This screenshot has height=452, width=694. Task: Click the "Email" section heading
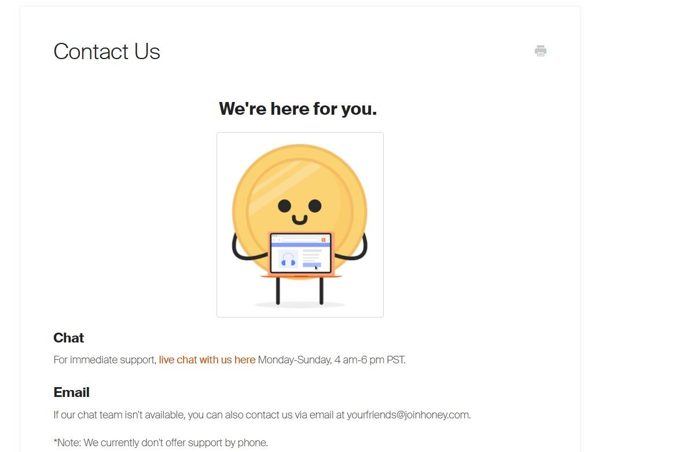click(x=71, y=392)
